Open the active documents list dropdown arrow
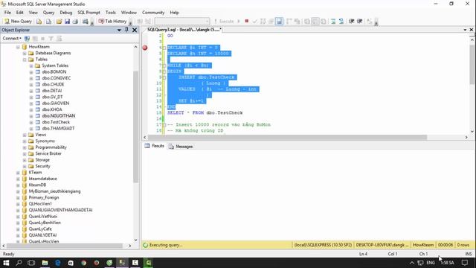Viewport: 476px width, 268px height. coord(465,30)
